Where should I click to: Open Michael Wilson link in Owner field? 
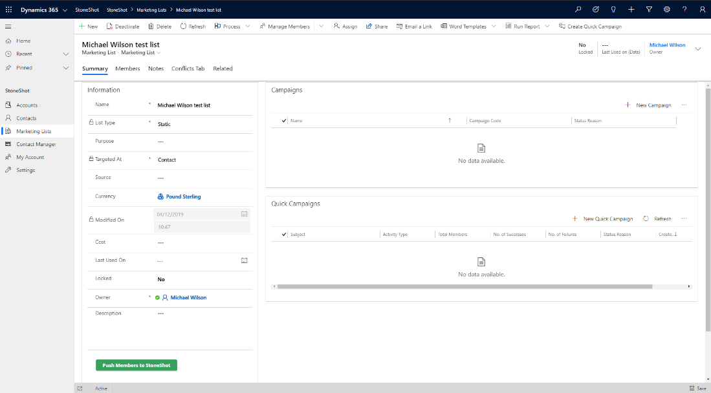(188, 298)
